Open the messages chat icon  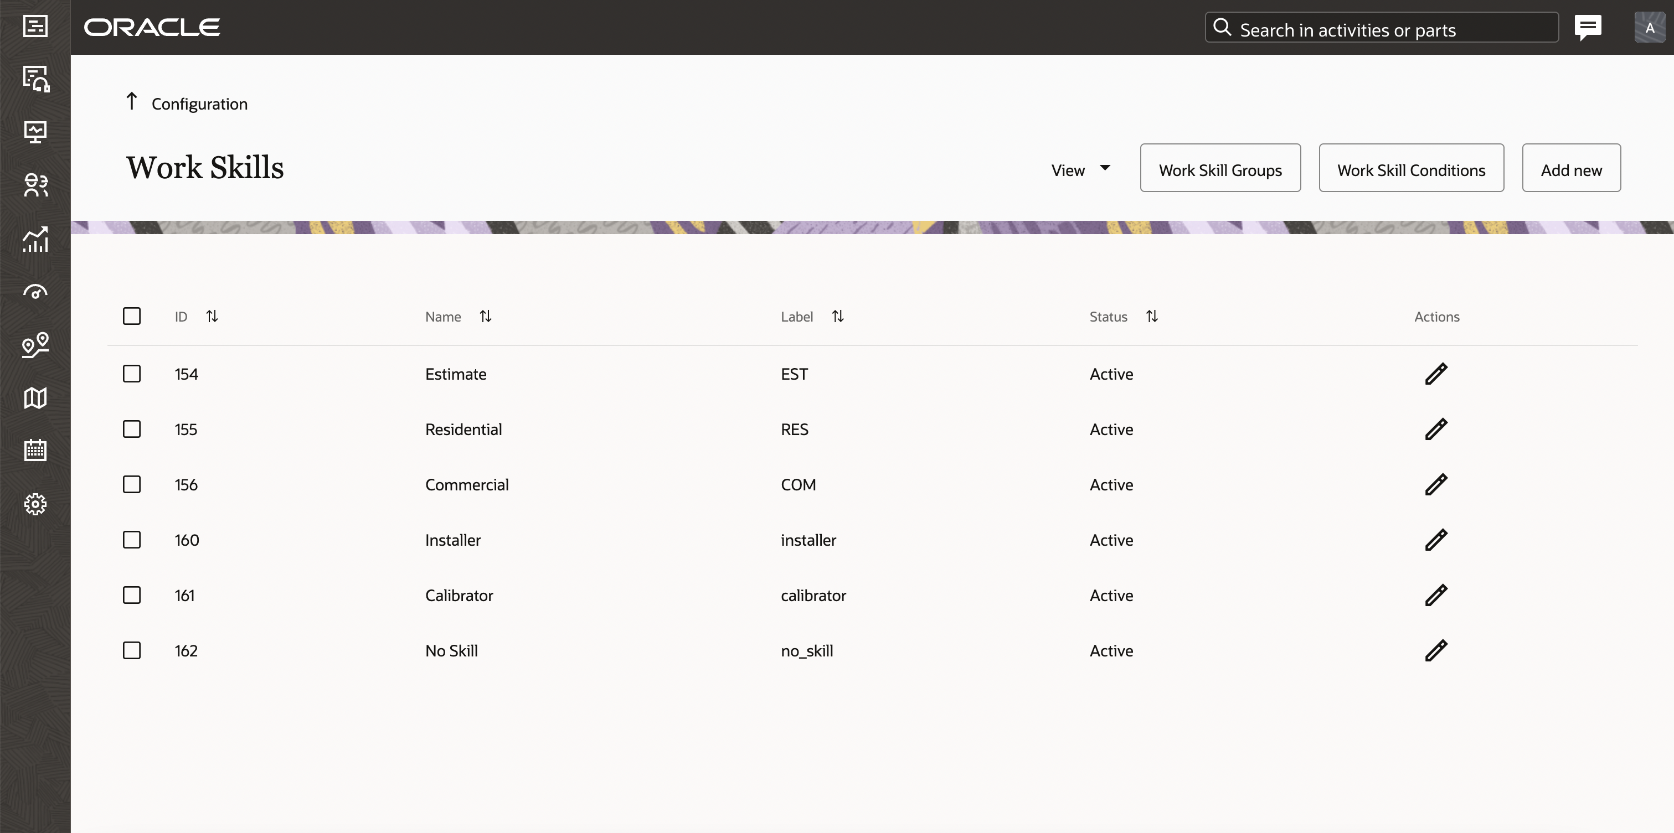[x=1588, y=27]
